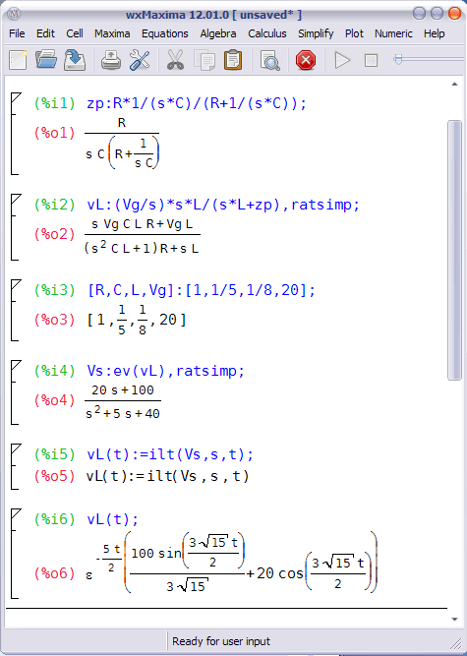Image resolution: width=467 pixels, height=656 pixels.
Task: Collapse cell %i2 using its bracket triangle
Action: pos(15,199)
